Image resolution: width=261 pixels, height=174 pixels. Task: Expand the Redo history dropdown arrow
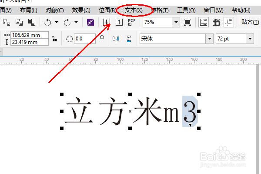point(76,22)
